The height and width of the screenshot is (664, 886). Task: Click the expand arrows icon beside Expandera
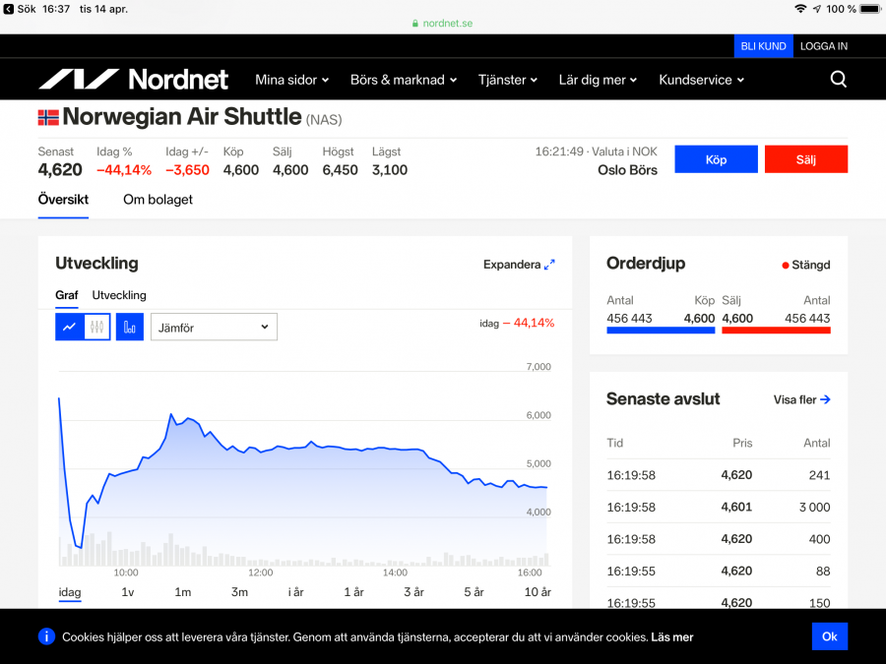point(549,265)
